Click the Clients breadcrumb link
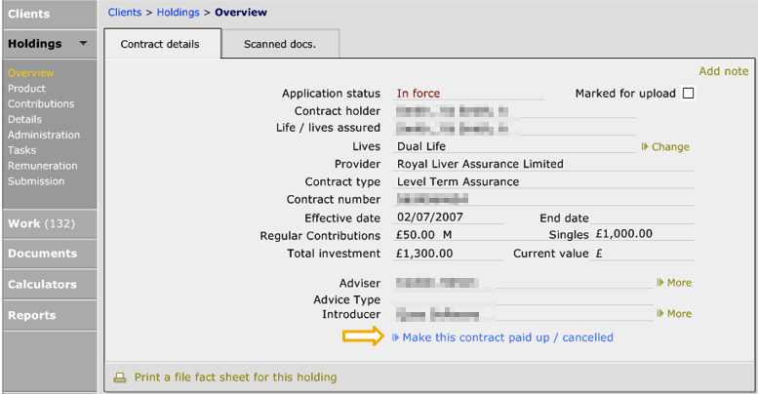758x394 pixels. pyautogui.click(x=125, y=13)
